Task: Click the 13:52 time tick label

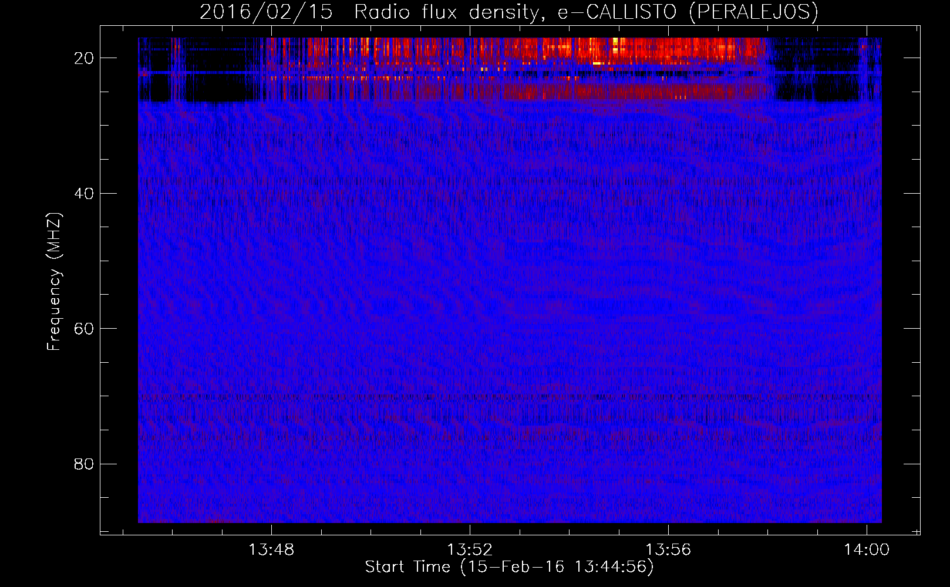Action: point(470,550)
